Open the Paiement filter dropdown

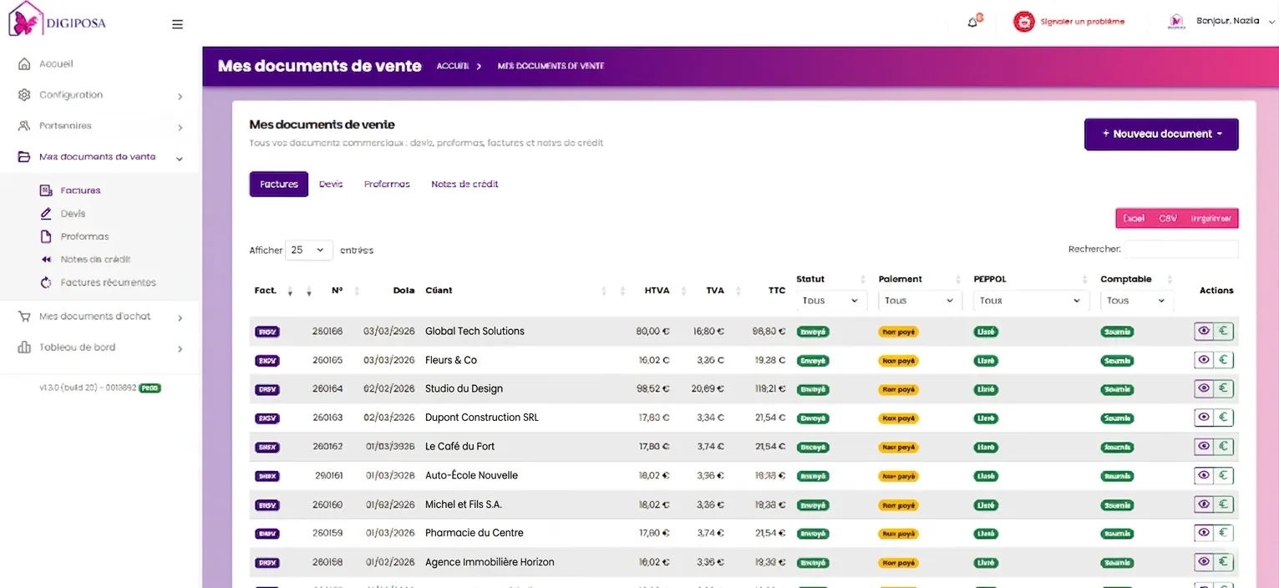[x=918, y=300]
